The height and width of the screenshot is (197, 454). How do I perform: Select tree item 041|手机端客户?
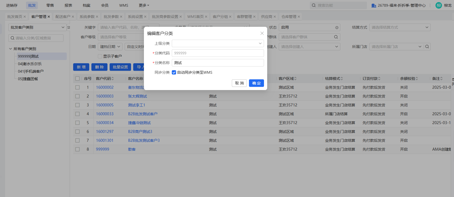(31, 71)
